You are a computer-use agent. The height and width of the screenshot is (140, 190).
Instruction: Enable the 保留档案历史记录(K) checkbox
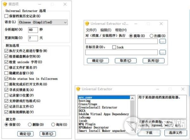point(6,16)
